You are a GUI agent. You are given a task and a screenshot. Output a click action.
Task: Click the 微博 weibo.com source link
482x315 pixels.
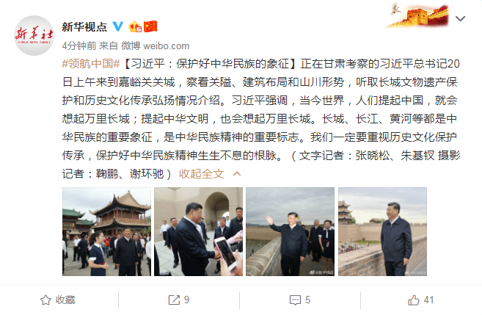coord(156,46)
